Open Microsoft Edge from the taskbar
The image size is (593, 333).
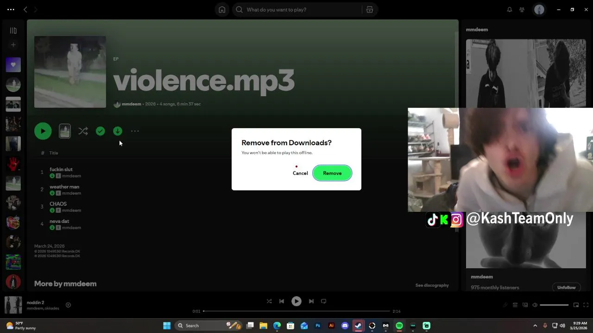tap(277, 326)
